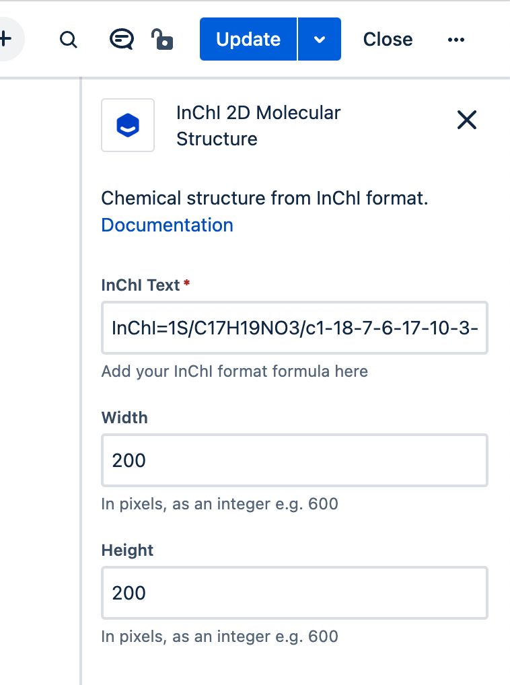The height and width of the screenshot is (685, 510).
Task: Open page restrictions via the padlock icon
Action: 162,39
